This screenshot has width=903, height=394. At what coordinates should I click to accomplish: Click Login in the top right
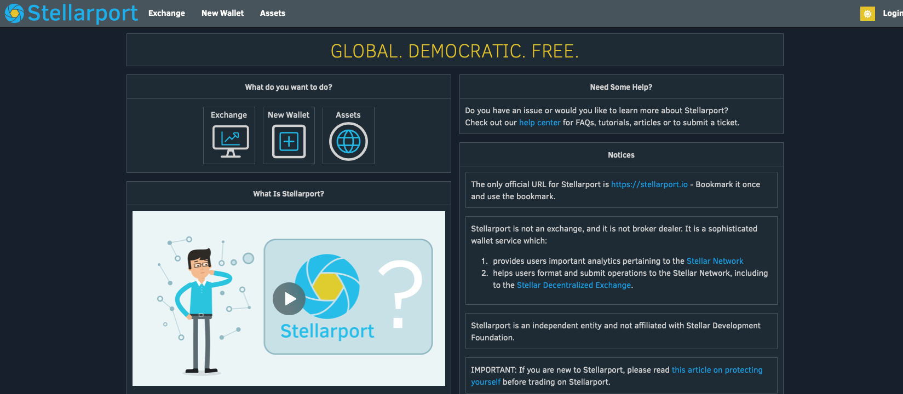[x=893, y=13]
